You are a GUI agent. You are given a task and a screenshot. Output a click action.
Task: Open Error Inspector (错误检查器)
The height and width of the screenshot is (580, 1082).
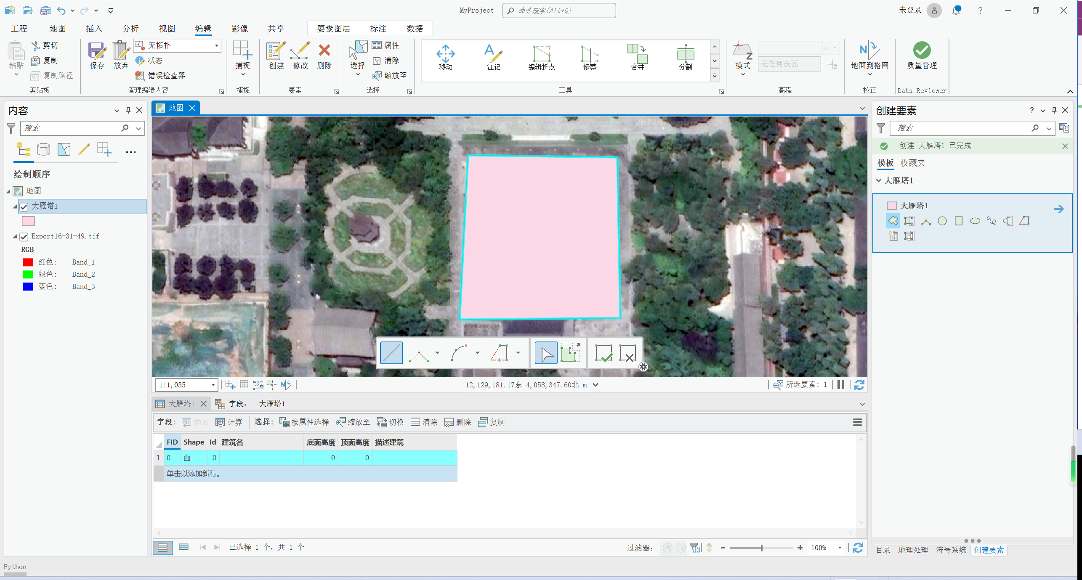160,75
